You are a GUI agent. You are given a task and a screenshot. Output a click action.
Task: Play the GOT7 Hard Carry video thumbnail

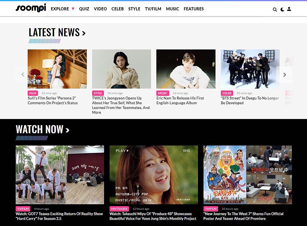[60, 175]
